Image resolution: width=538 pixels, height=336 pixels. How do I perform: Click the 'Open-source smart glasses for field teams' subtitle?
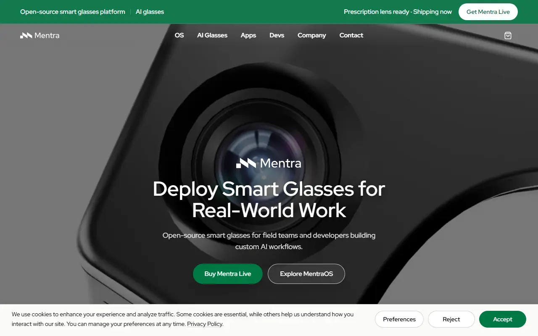269,241
